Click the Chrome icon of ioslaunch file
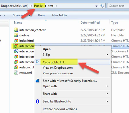 (16, 67)
